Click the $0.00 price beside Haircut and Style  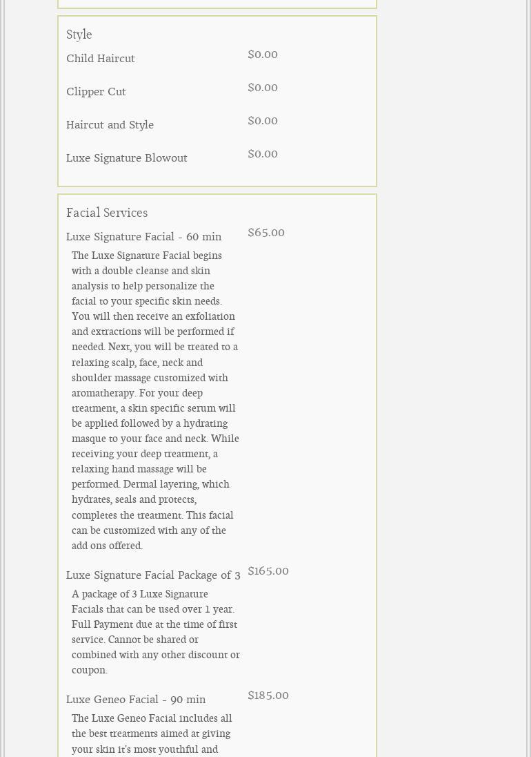(x=263, y=121)
